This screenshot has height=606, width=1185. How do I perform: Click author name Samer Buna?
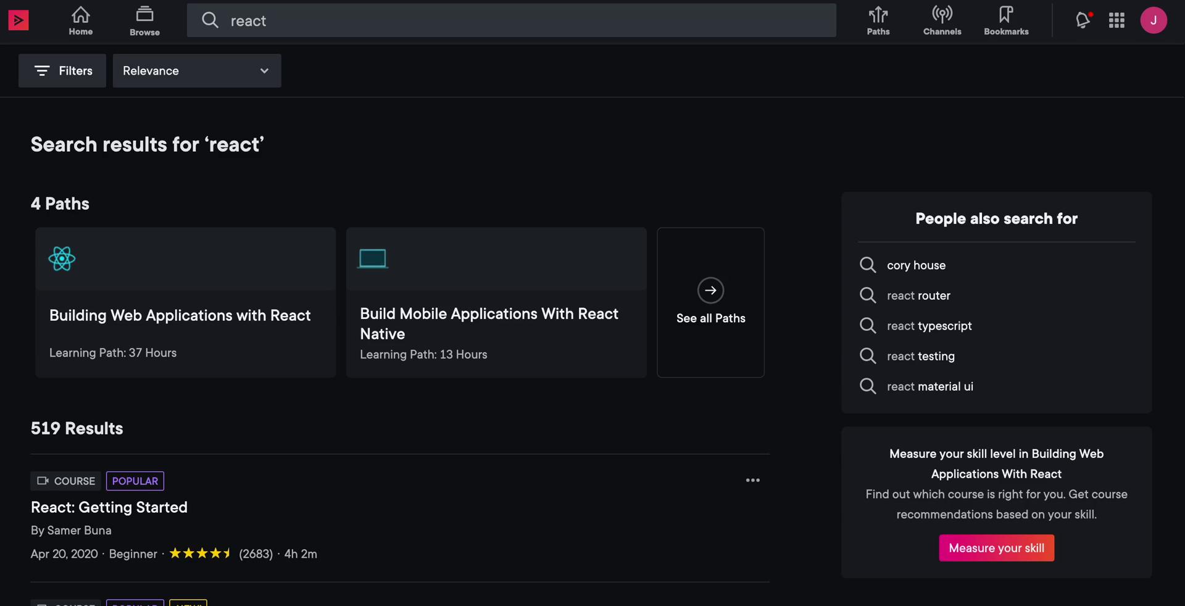[79, 531]
